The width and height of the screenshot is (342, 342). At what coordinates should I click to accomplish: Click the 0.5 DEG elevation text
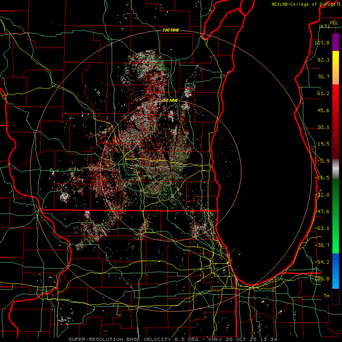[x=186, y=339]
